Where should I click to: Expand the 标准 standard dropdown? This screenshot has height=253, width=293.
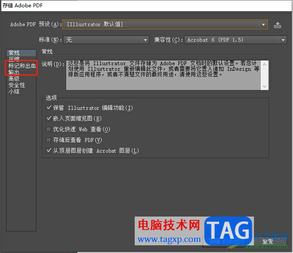click(x=106, y=40)
